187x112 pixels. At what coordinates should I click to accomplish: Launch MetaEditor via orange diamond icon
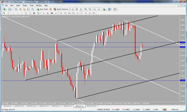click(x=51, y=9)
